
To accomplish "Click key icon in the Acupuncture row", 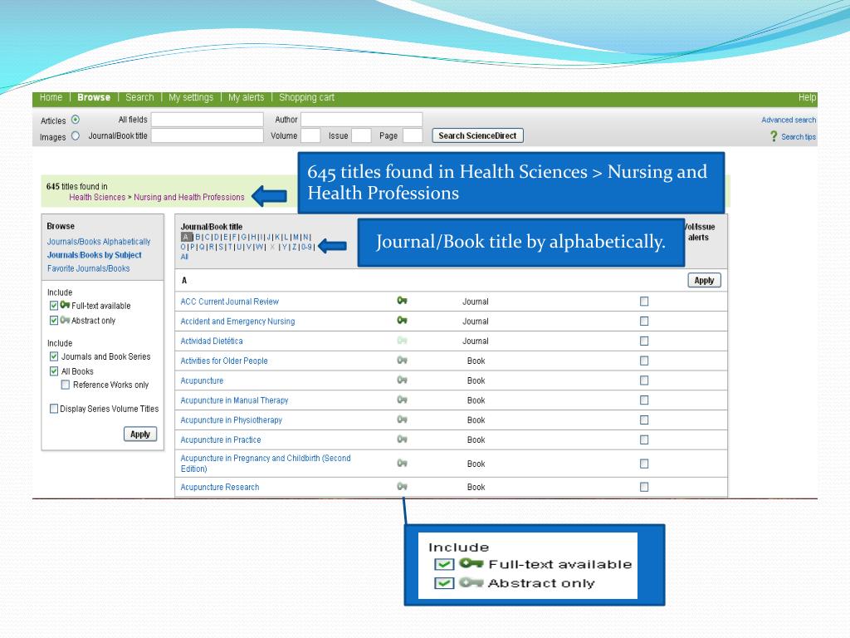I will coord(402,380).
